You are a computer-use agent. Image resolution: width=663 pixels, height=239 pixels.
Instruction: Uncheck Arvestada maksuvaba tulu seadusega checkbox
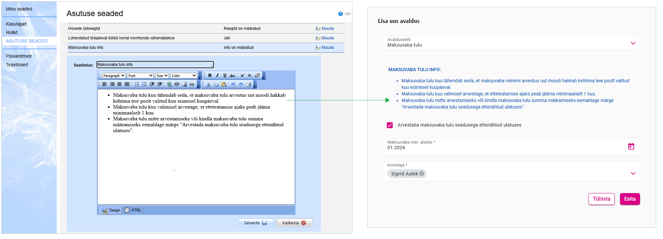coord(390,125)
